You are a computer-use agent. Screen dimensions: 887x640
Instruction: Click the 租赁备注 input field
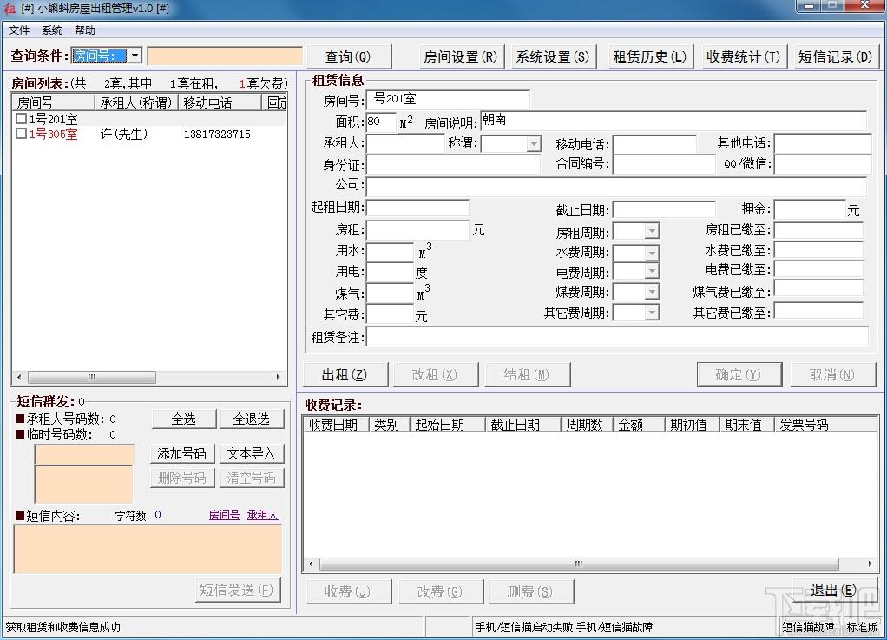617,336
